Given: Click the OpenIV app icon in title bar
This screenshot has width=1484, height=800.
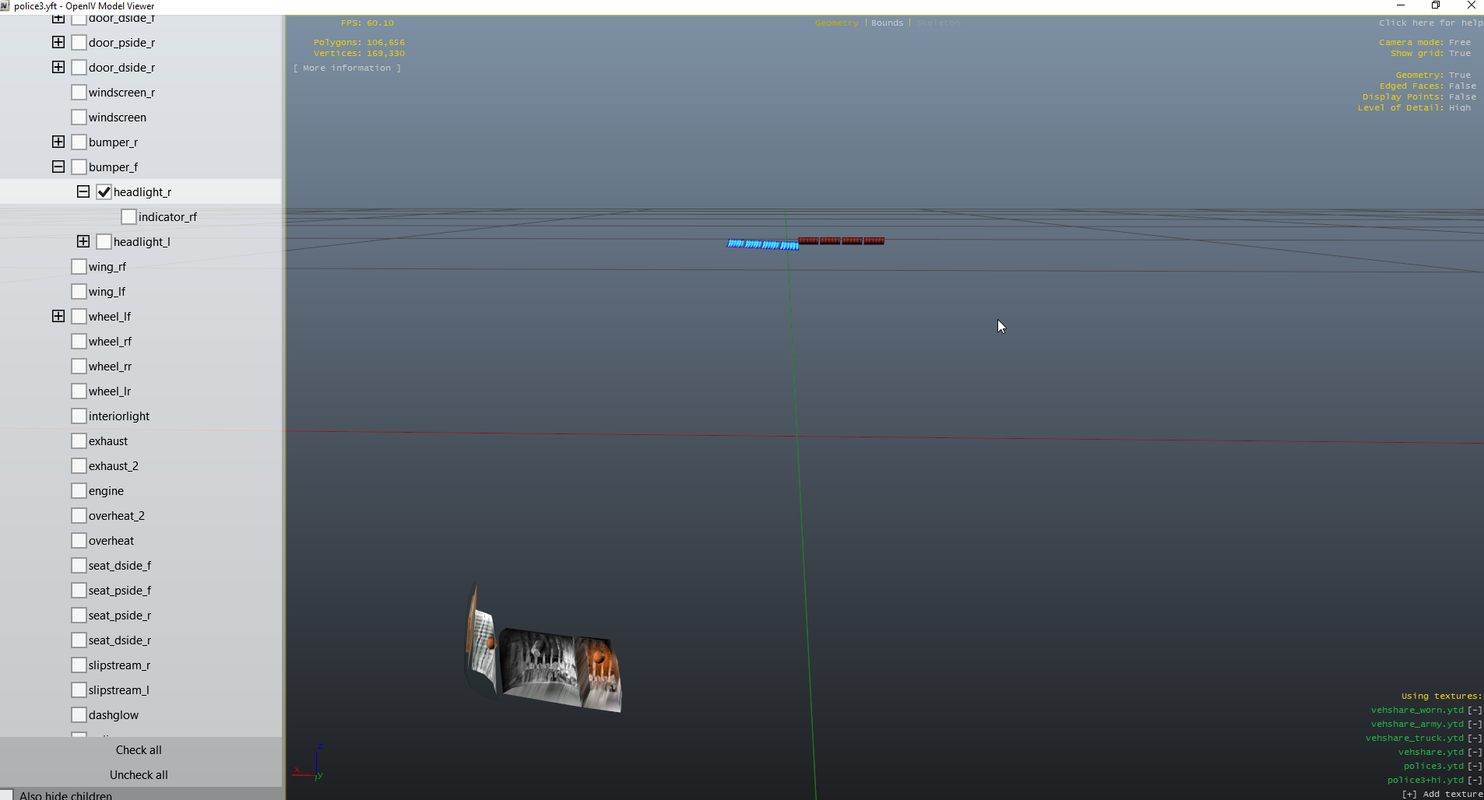Looking at the screenshot, I should pos(5,5).
